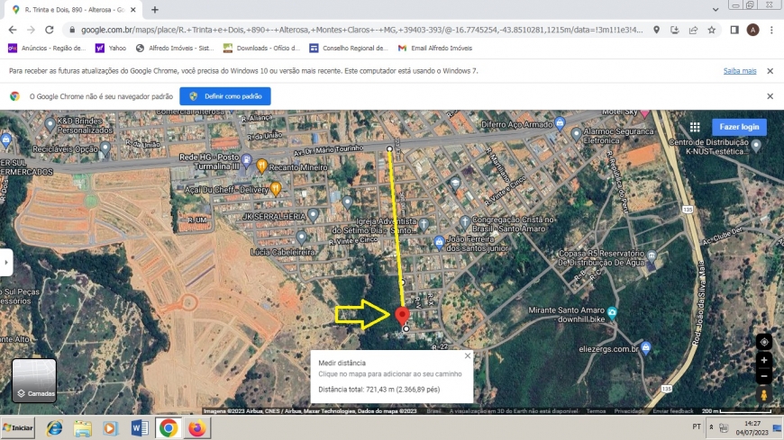The image size is (784, 440).
Task: Select Recanto Mineiro restaurant marker
Action: [261, 166]
